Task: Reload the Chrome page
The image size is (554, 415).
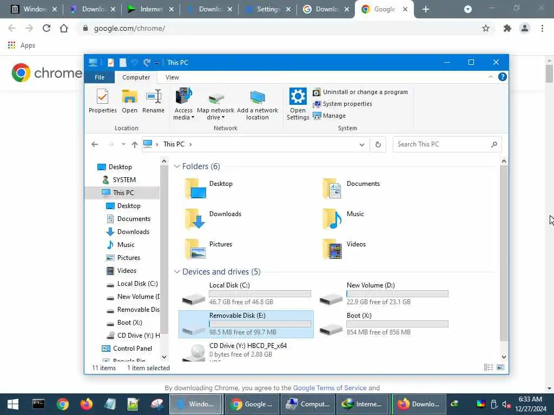Action: 47,28
